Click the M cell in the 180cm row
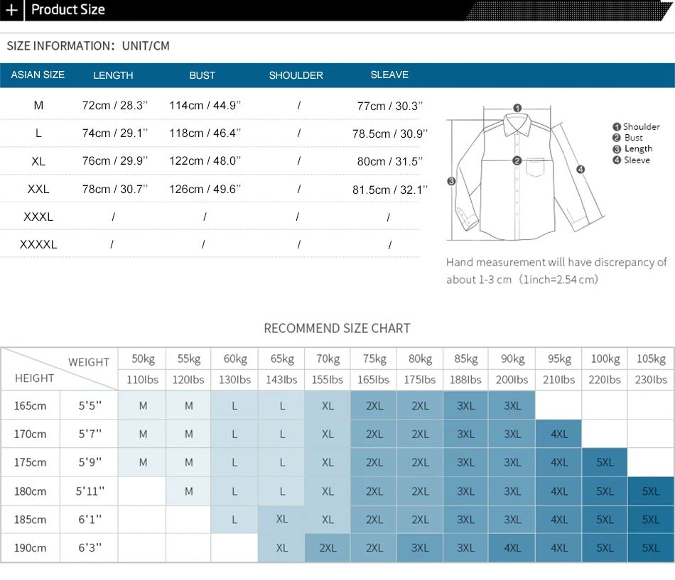This screenshot has width=675, height=580. 188,491
